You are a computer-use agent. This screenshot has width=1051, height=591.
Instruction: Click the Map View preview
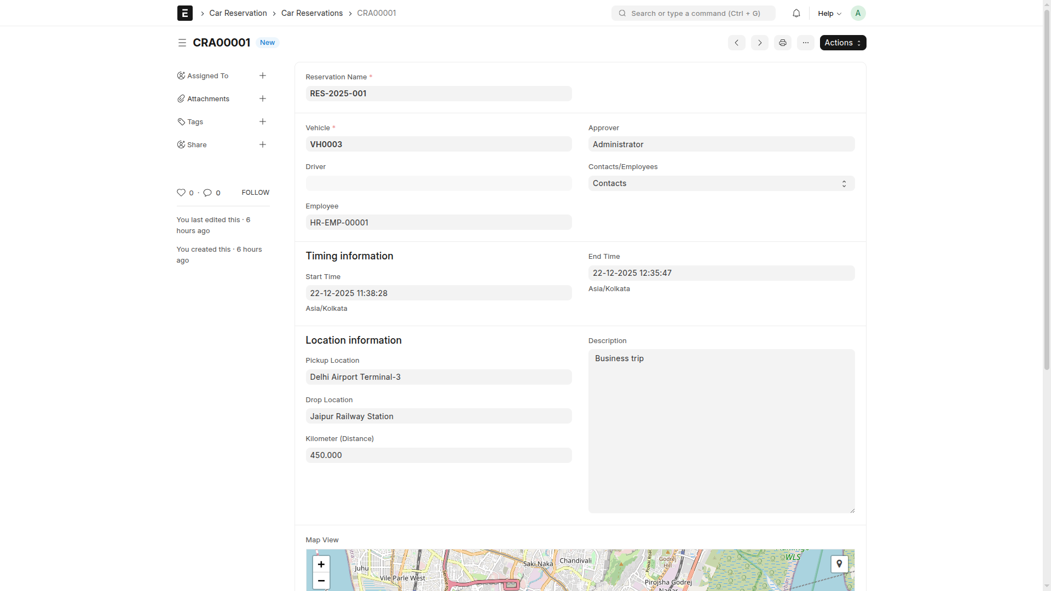[580, 570]
